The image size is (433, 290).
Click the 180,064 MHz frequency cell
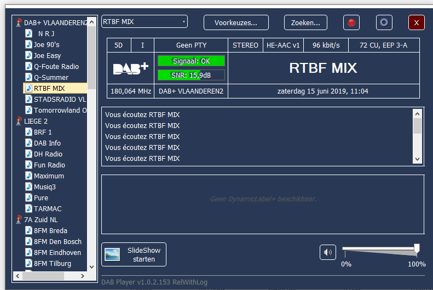coord(131,91)
